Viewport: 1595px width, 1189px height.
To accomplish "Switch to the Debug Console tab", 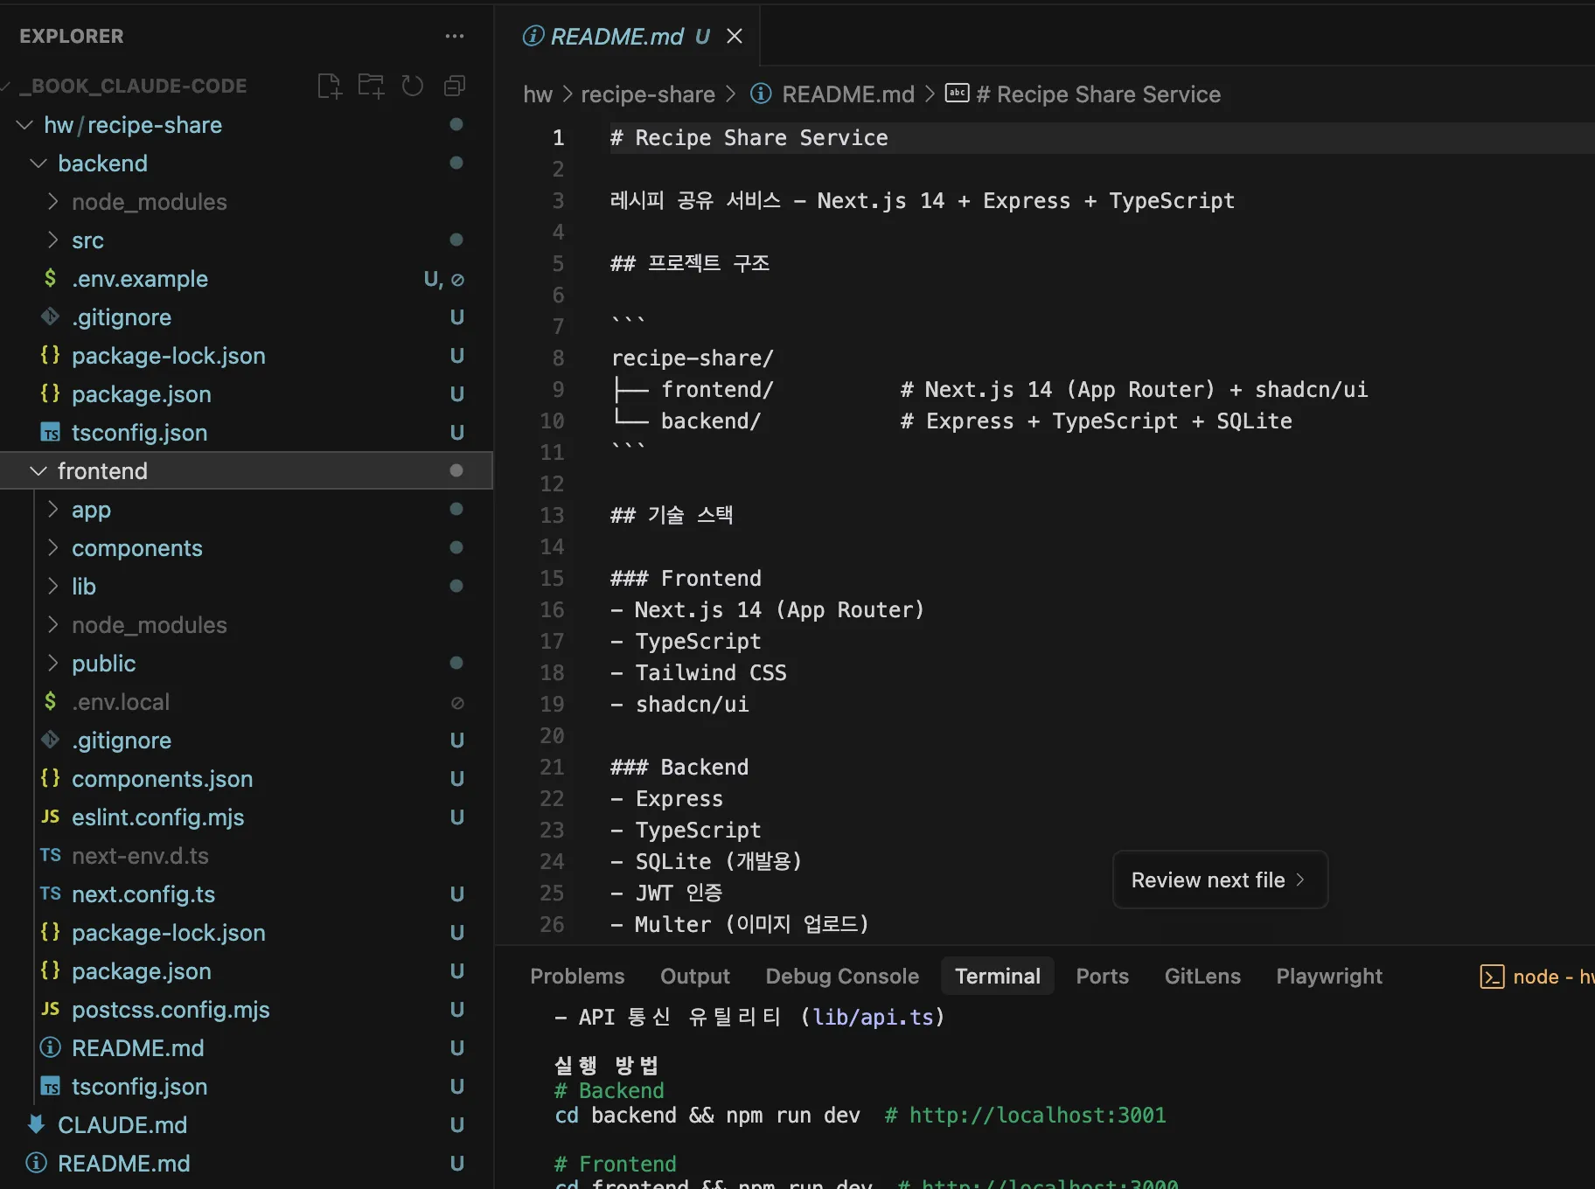I will pyautogui.click(x=841, y=977).
